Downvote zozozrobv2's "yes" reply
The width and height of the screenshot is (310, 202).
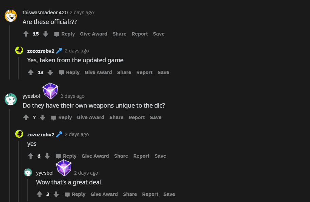pos(47,156)
